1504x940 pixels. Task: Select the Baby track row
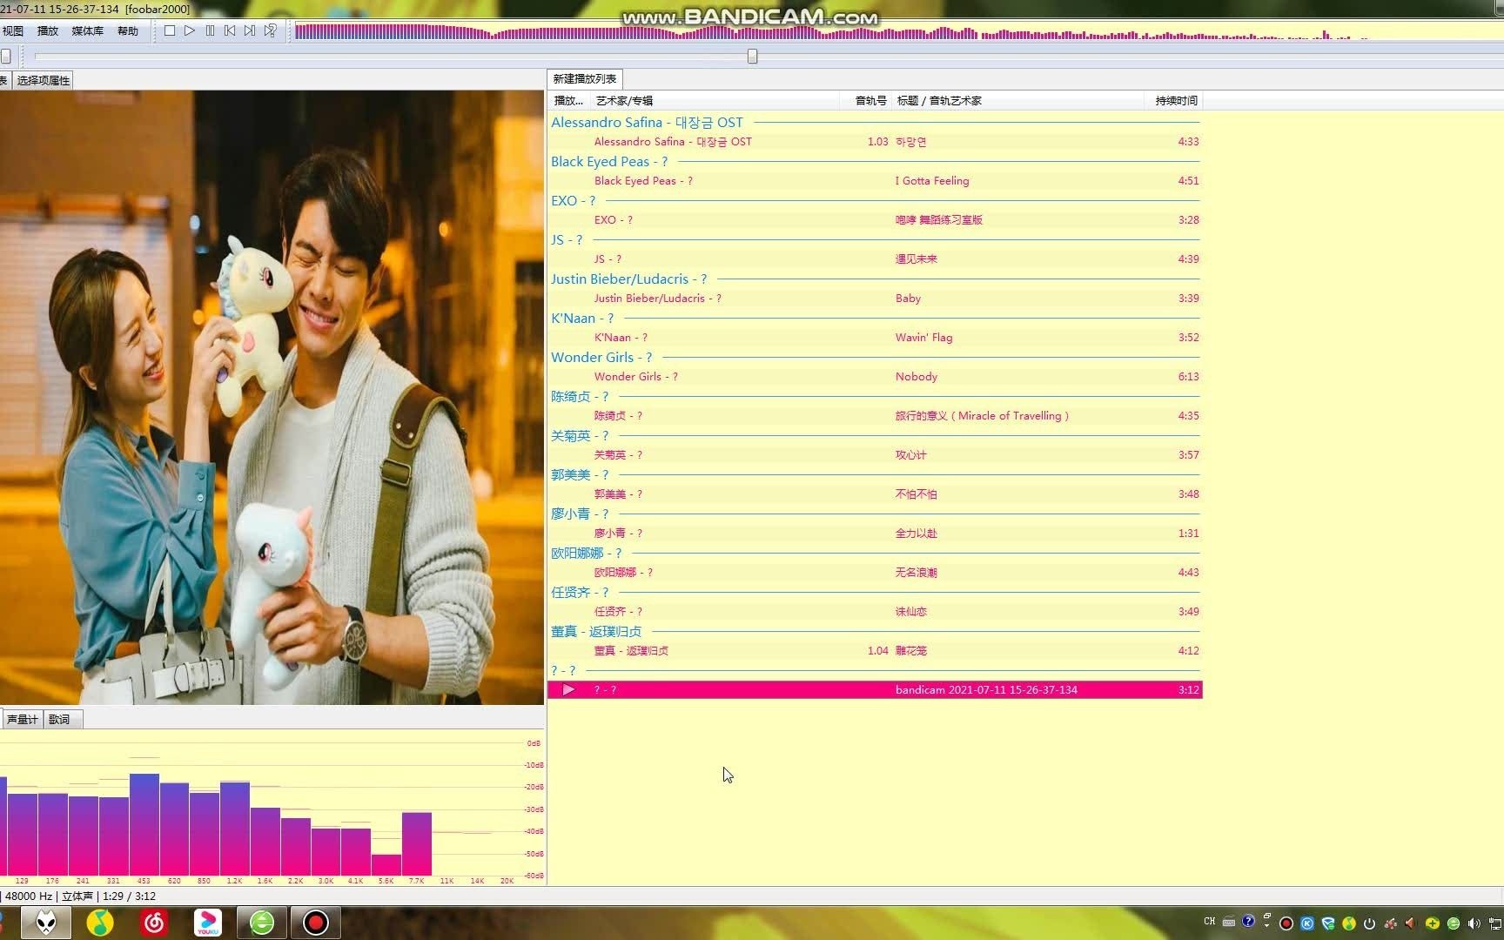875,299
